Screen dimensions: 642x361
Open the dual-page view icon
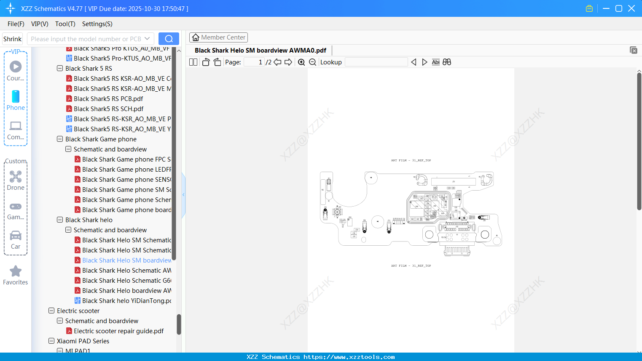click(x=193, y=62)
